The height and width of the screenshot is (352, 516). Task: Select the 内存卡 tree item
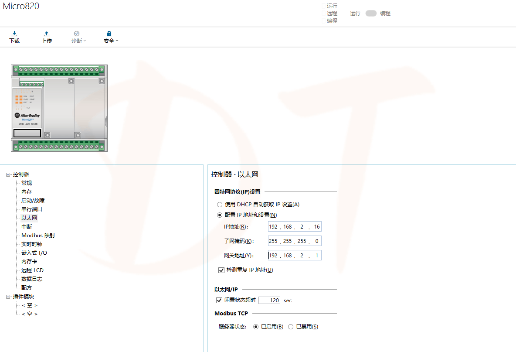point(29,261)
